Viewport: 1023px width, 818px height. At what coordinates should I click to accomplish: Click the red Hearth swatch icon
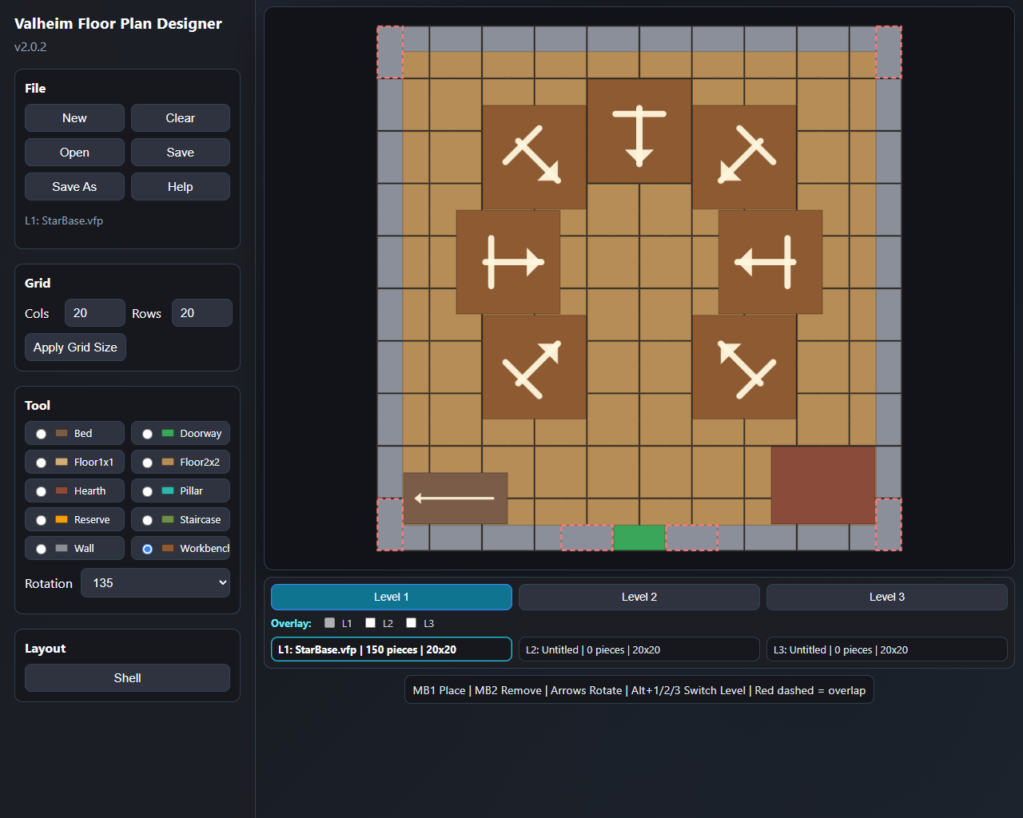(x=62, y=490)
